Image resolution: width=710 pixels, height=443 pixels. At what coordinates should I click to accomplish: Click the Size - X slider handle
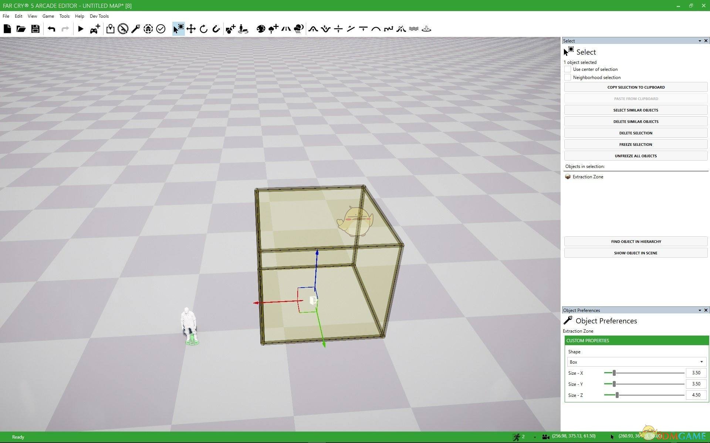click(x=614, y=373)
